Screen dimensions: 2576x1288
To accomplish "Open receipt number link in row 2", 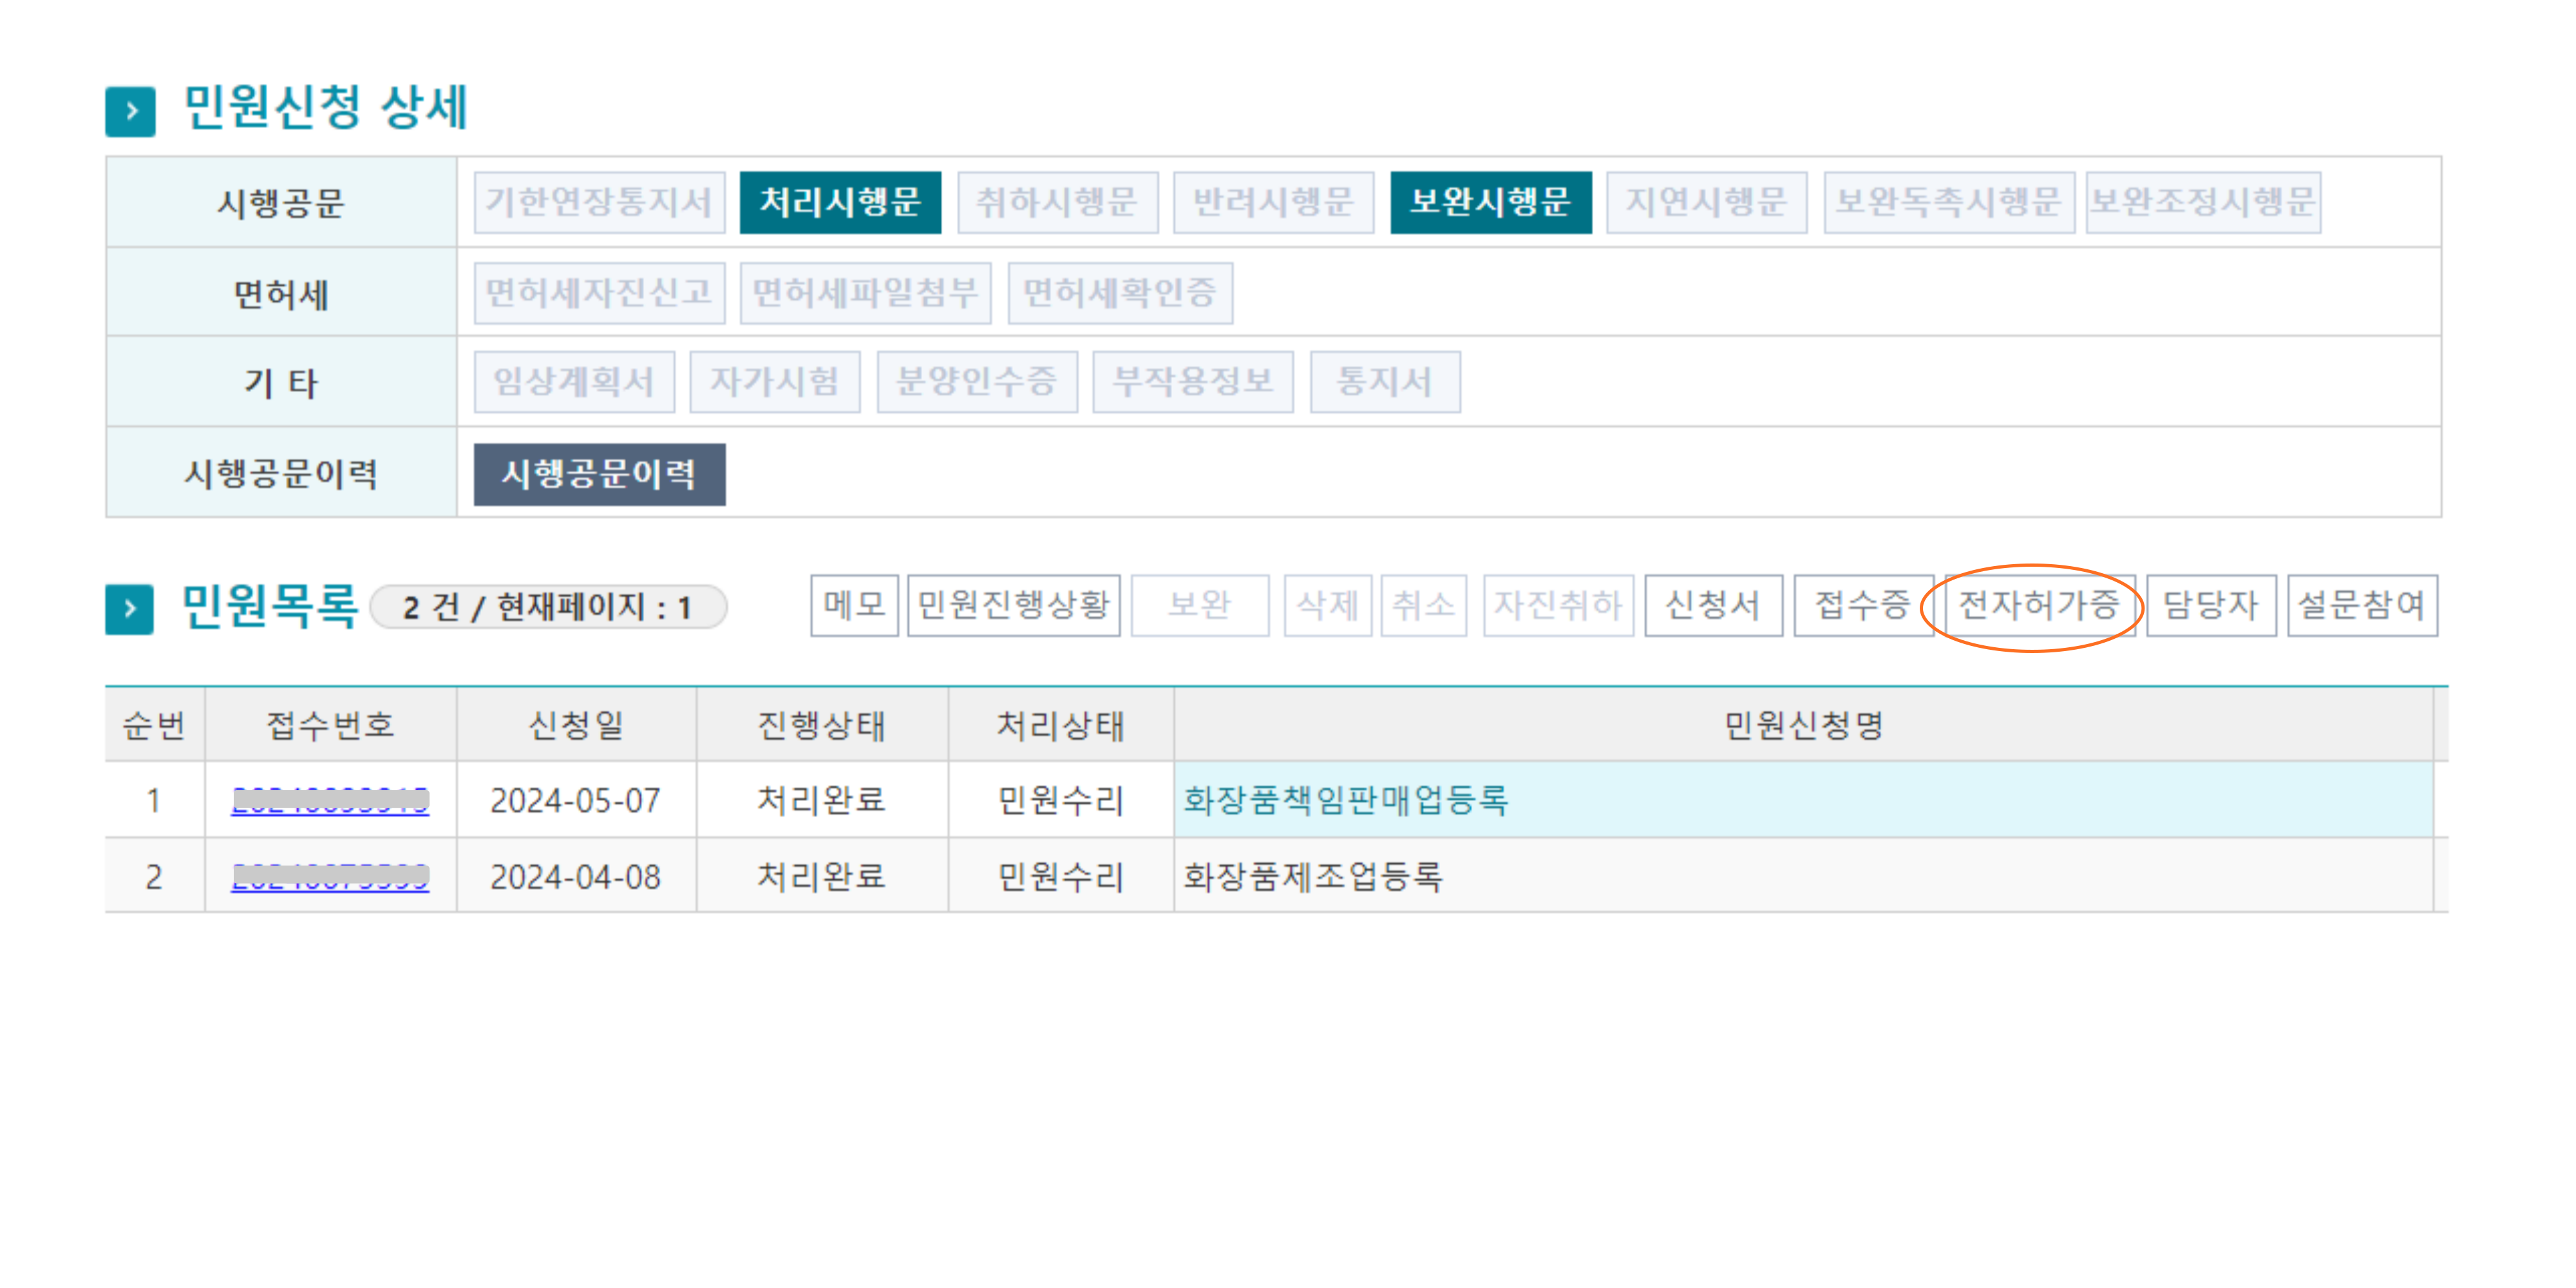I will coord(330,877).
